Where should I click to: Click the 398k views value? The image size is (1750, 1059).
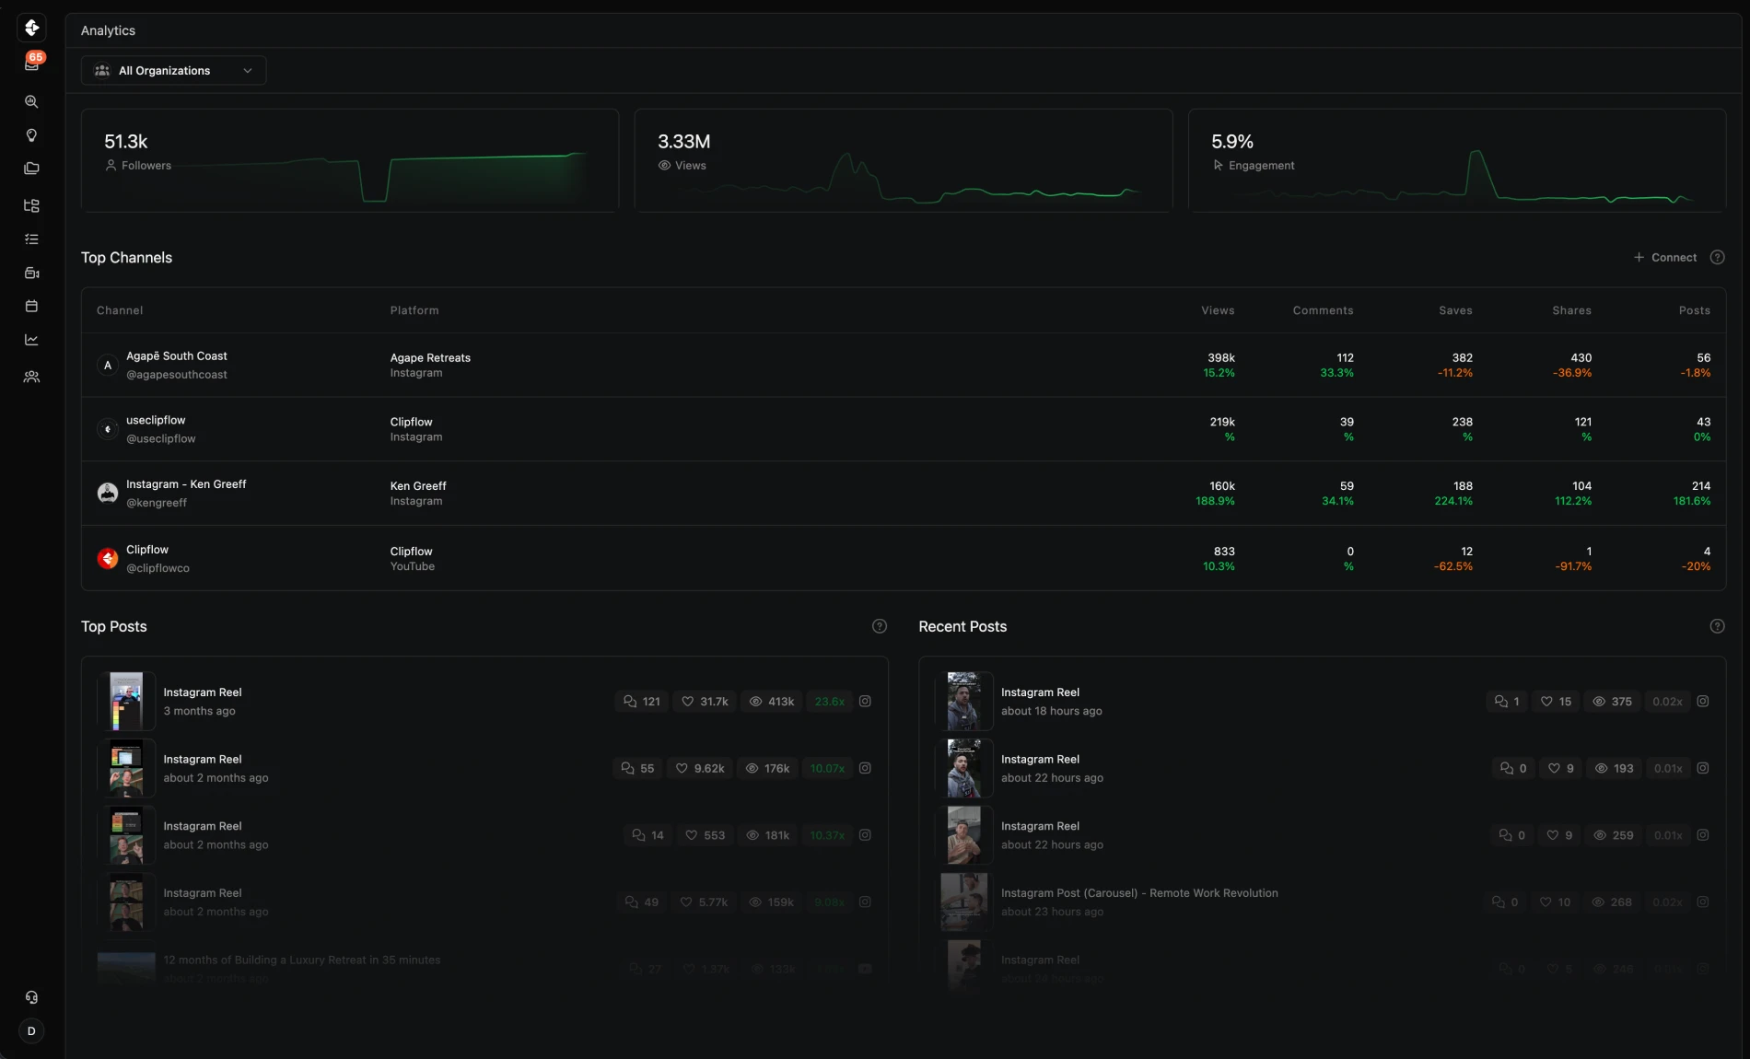[x=1221, y=357]
